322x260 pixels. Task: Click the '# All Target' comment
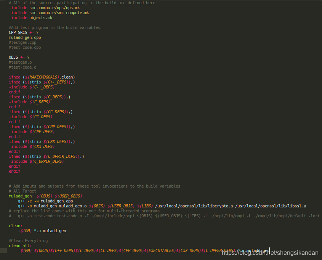pyautogui.click(x=22, y=191)
